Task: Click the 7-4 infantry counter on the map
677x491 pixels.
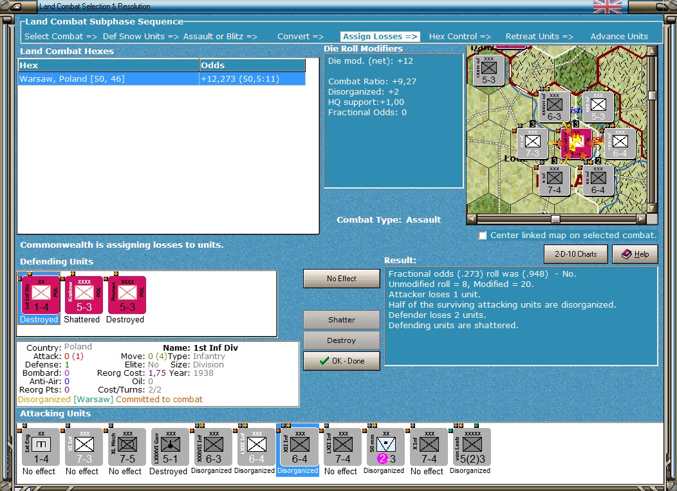Action: tap(554, 181)
